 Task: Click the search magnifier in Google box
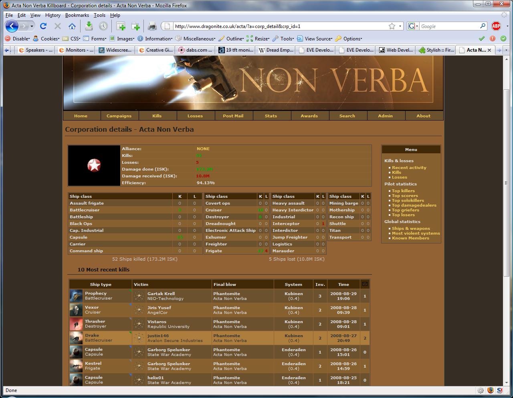pos(483,26)
